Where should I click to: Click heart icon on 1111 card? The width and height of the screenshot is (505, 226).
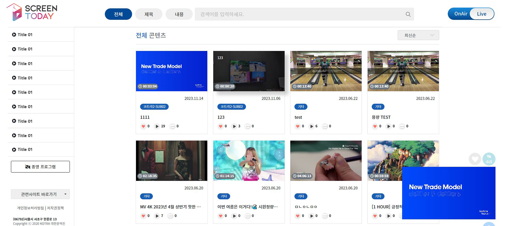click(x=143, y=126)
